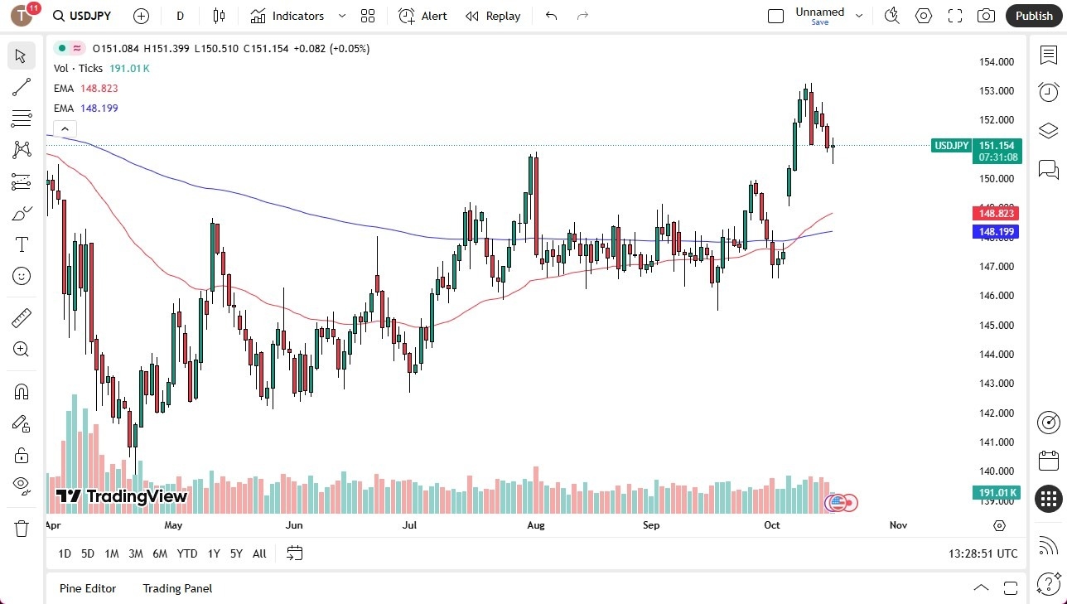Collapse the chart legend with its chevron
This screenshot has height=604, width=1067.
pyautogui.click(x=65, y=128)
